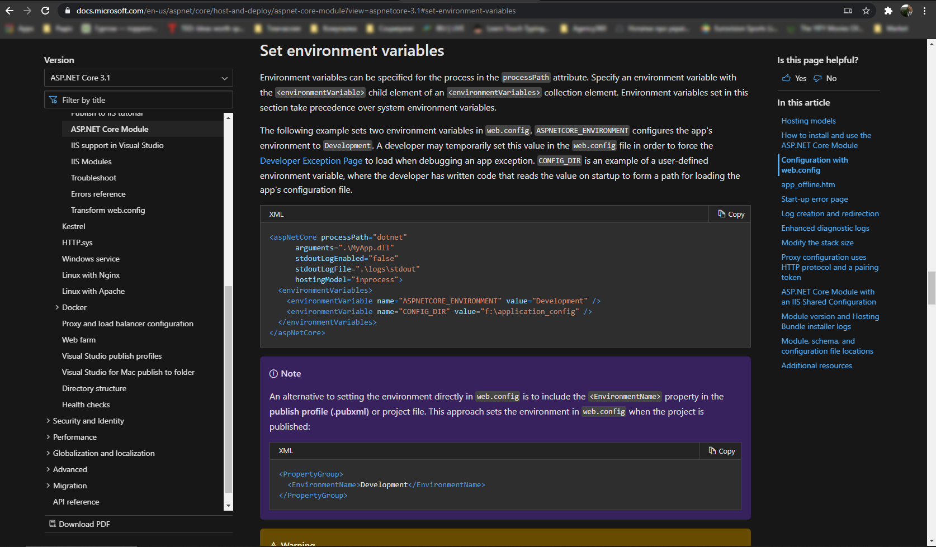Copy the XML configuration snippet
936x547 pixels.
(x=730, y=214)
